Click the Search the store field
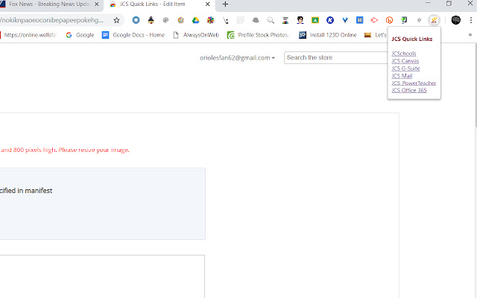The width and height of the screenshot is (477, 298). coord(336,58)
